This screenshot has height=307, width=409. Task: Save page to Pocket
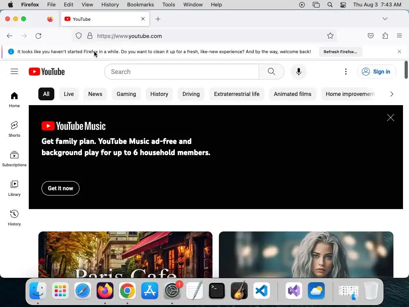click(x=370, y=36)
